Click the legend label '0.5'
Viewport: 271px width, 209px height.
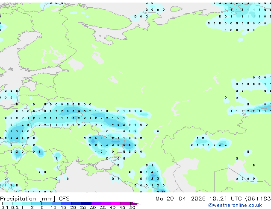pyautogui.click(x=15, y=207)
